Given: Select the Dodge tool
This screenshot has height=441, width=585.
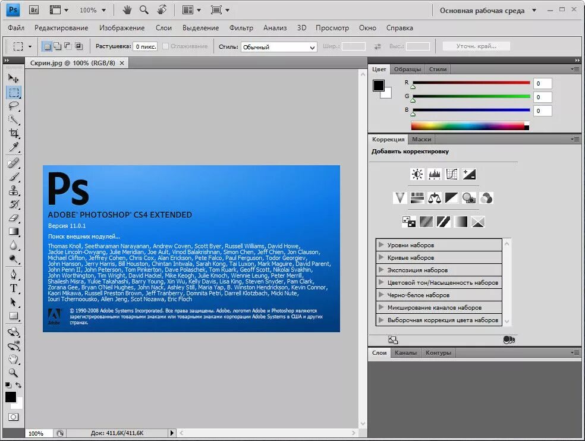Looking at the screenshot, I should [x=14, y=259].
